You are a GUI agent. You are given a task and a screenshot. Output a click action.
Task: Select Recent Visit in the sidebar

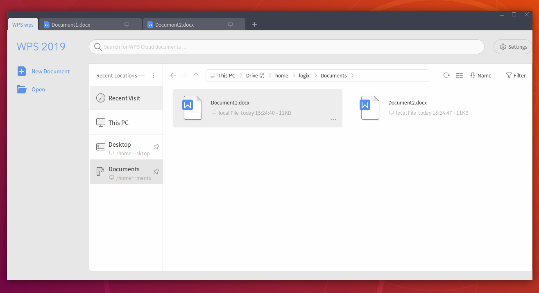pyautogui.click(x=124, y=98)
